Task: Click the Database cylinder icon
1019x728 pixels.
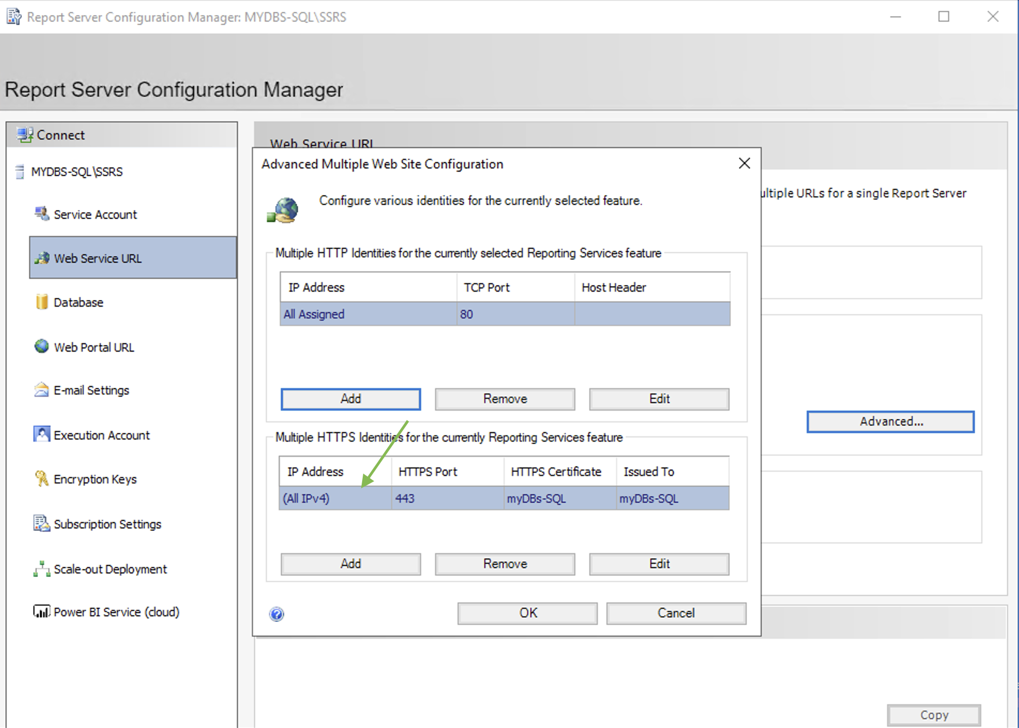Action: [x=42, y=302]
